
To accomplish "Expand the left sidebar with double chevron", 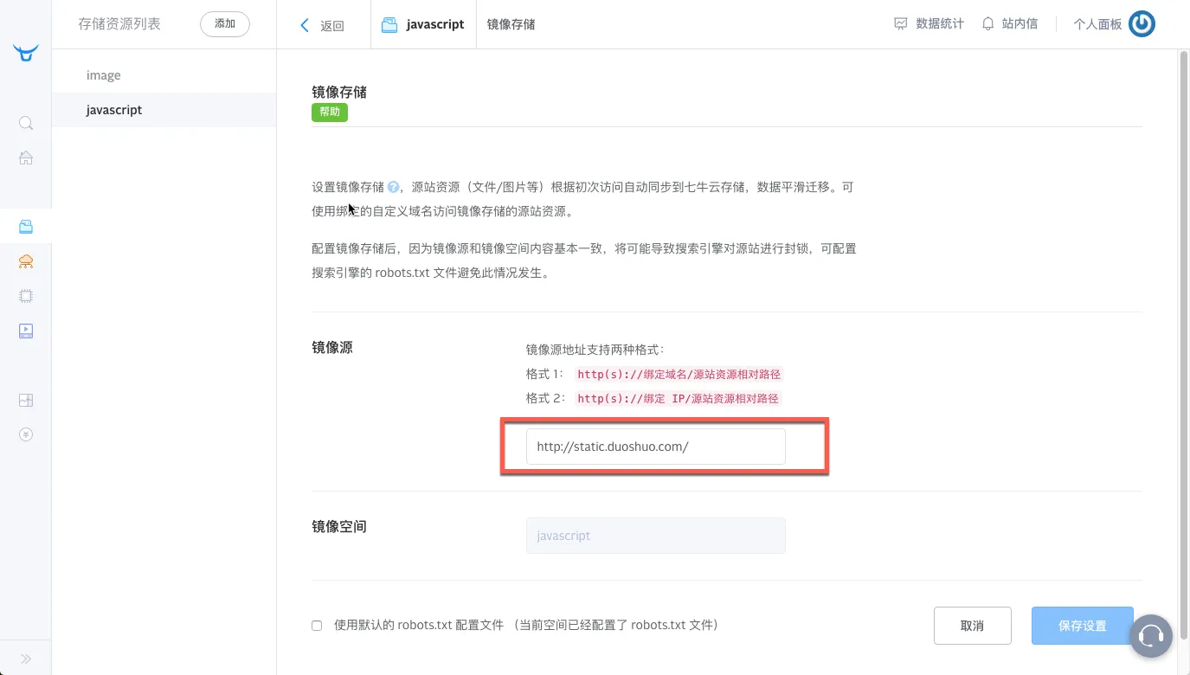I will 26,659.
